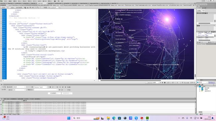Click the Italic button in Properties panel
Screen dimensions: 216x121
point(53,87)
